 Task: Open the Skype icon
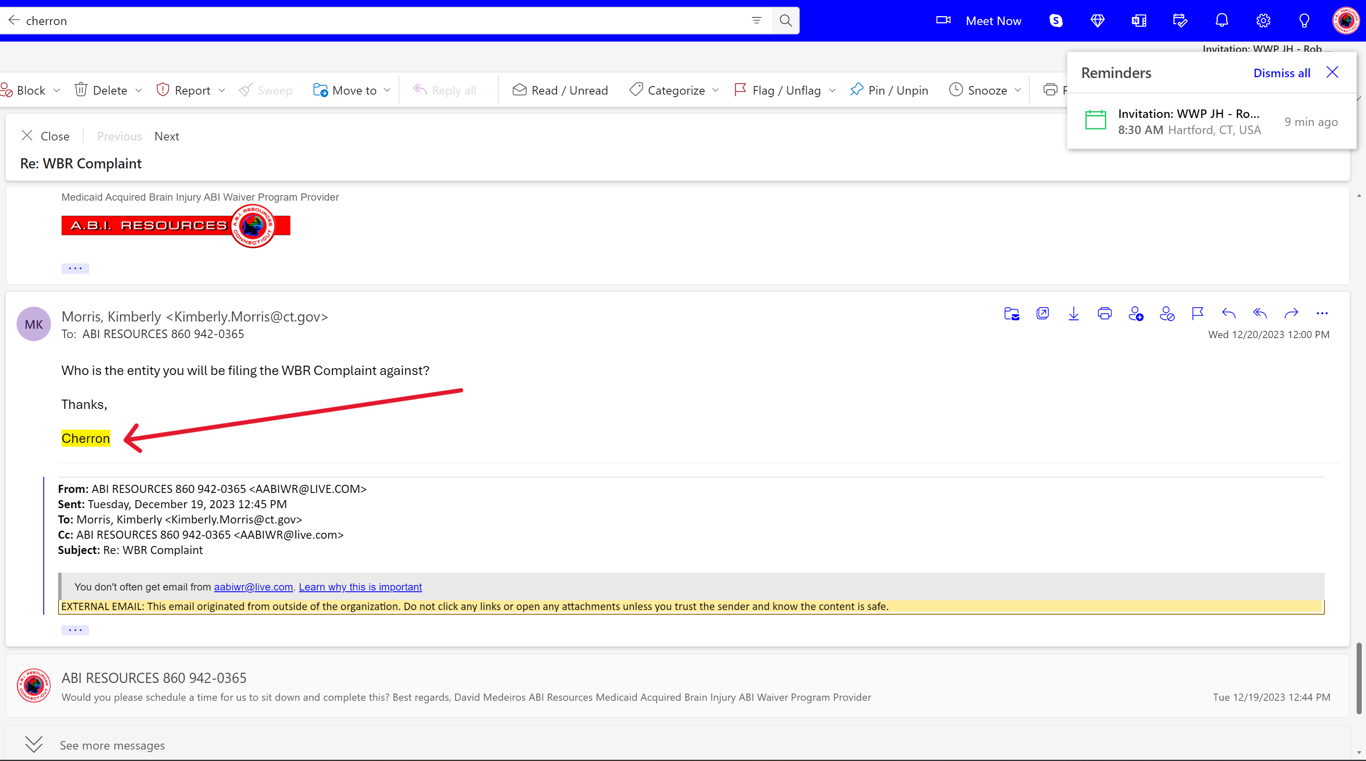click(x=1056, y=21)
